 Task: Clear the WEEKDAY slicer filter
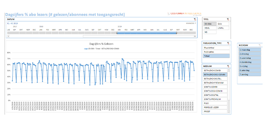[x=260, y=45]
